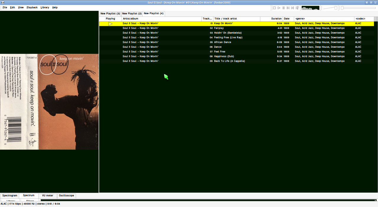Click the 4:01 duration of Fairplay
Image resolution: width=378 pixels, height=207 pixels.
pyautogui.click(x=279, y=28)
